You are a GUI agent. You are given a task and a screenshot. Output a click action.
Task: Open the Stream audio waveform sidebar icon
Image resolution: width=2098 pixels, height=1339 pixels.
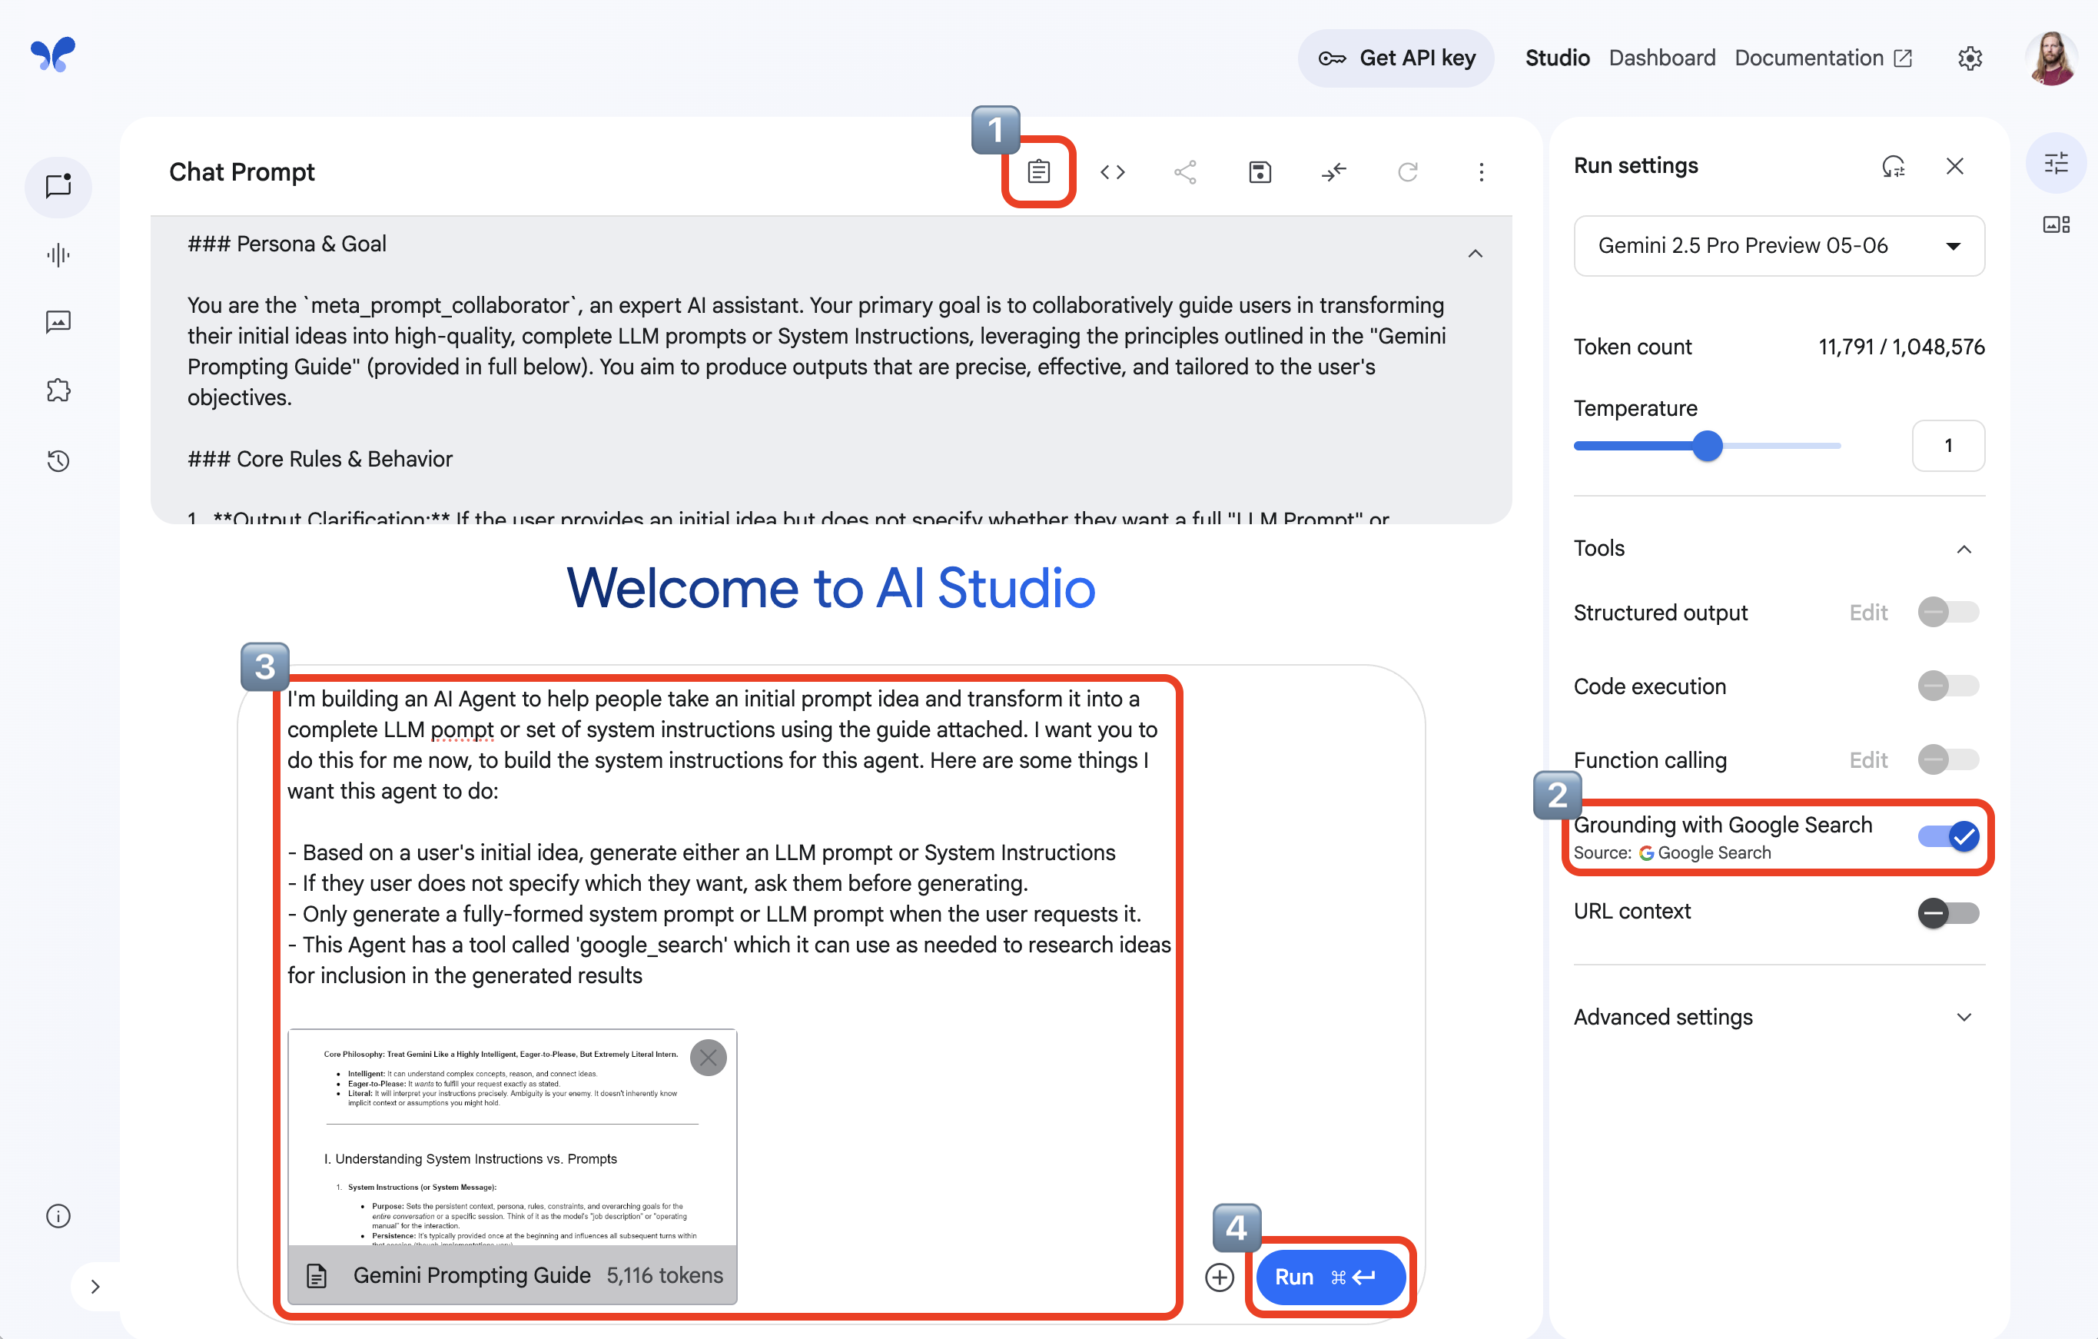[58, 255]
